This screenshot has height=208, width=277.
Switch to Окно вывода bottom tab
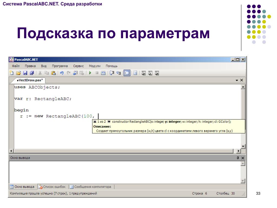22,187
